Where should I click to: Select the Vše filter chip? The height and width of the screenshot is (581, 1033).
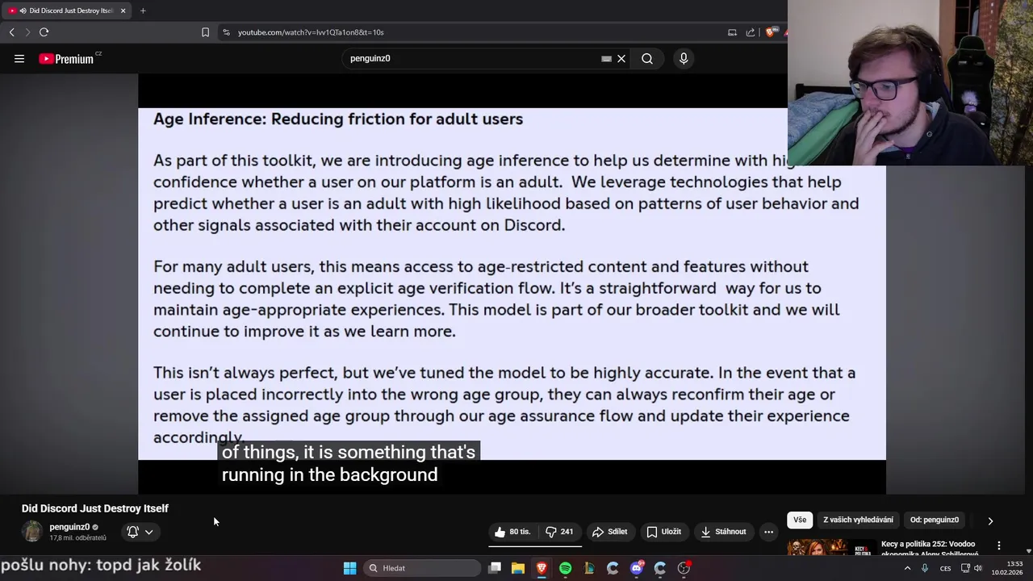800,520
